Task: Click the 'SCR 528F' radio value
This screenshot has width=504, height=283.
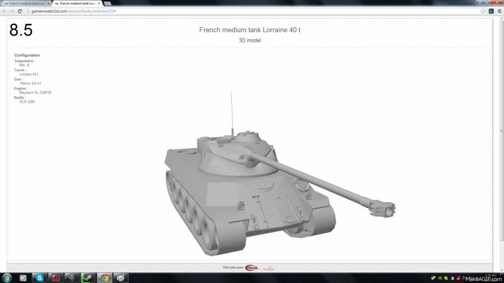Action: 27,102
